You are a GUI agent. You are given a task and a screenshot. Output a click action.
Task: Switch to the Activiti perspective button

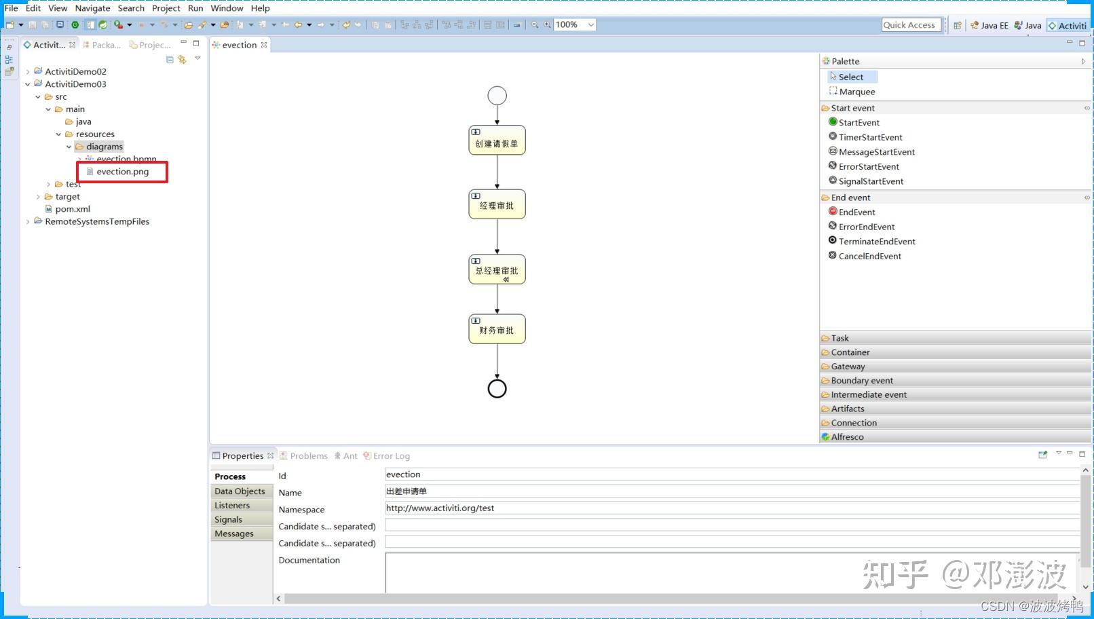[x=1067, y=25]
